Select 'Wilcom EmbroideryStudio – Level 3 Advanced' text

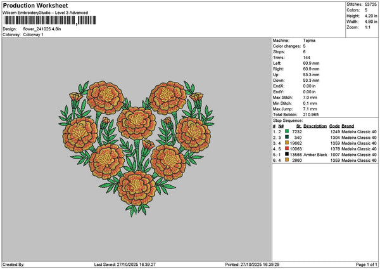pyautogui.click(x=45, y=13)
